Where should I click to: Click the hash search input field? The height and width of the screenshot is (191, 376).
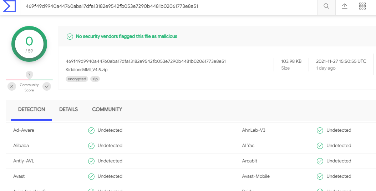pos(168,6)
